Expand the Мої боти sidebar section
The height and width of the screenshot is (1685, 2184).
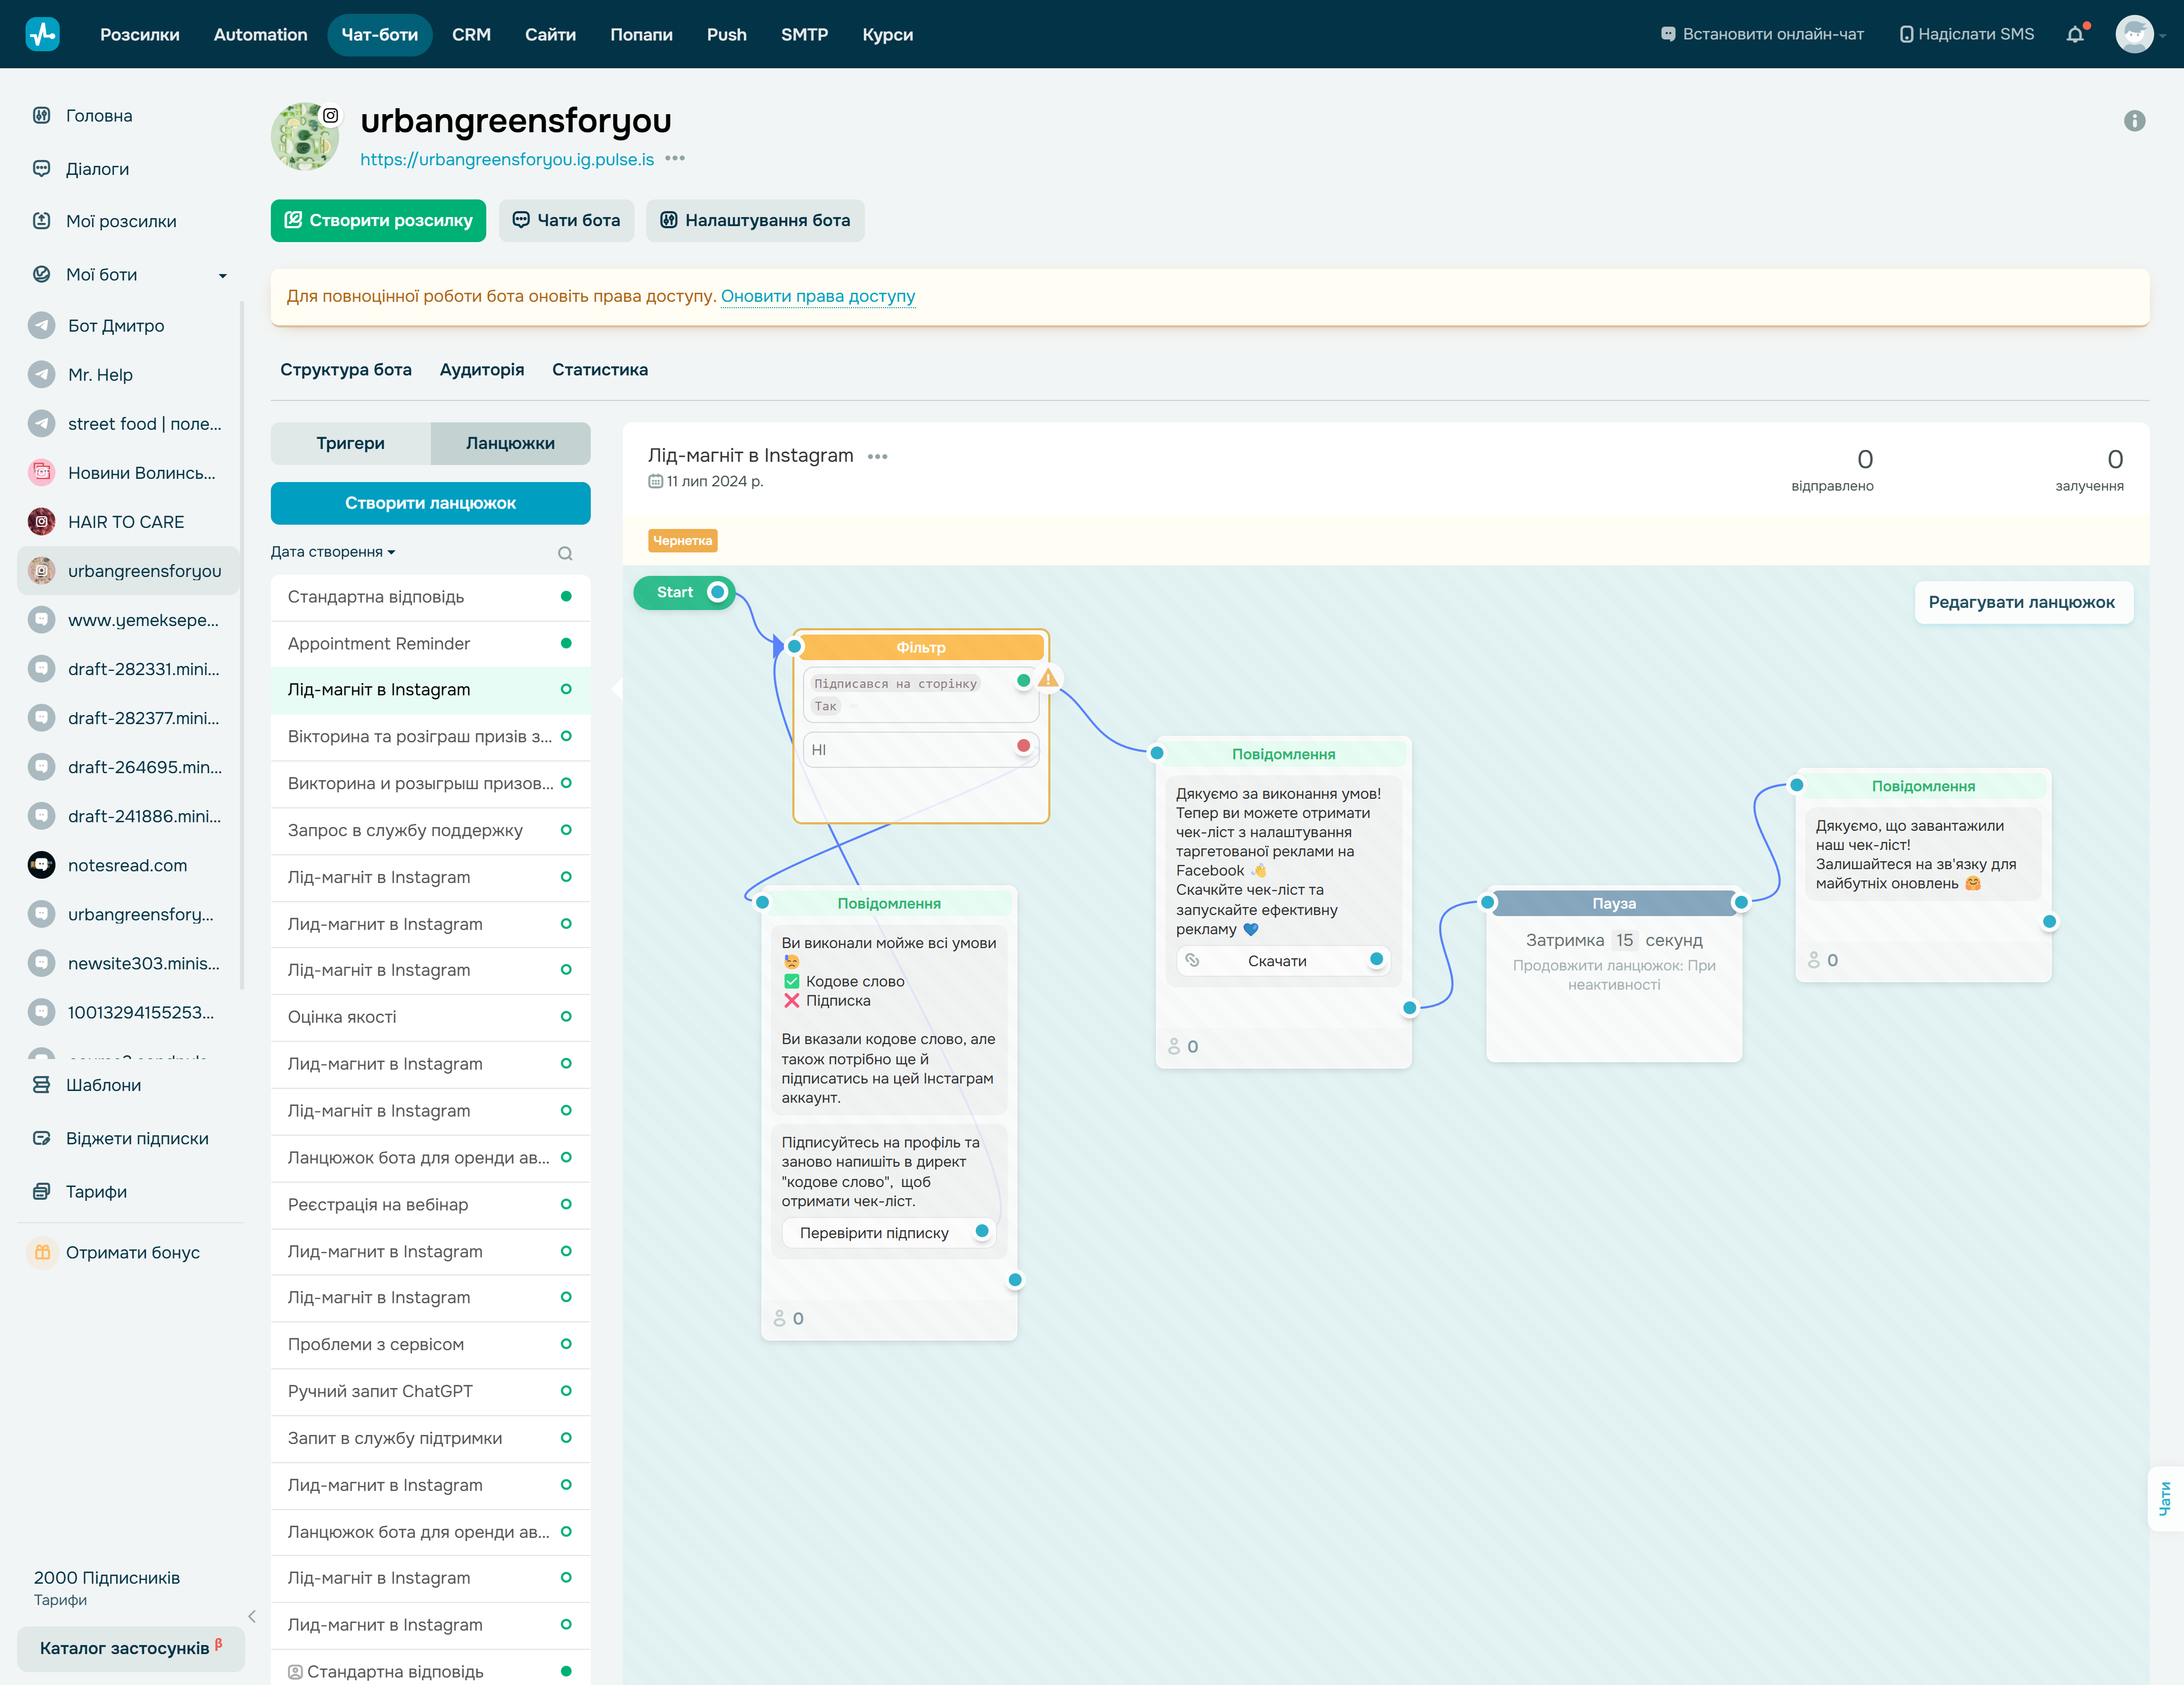pos(222,275)
